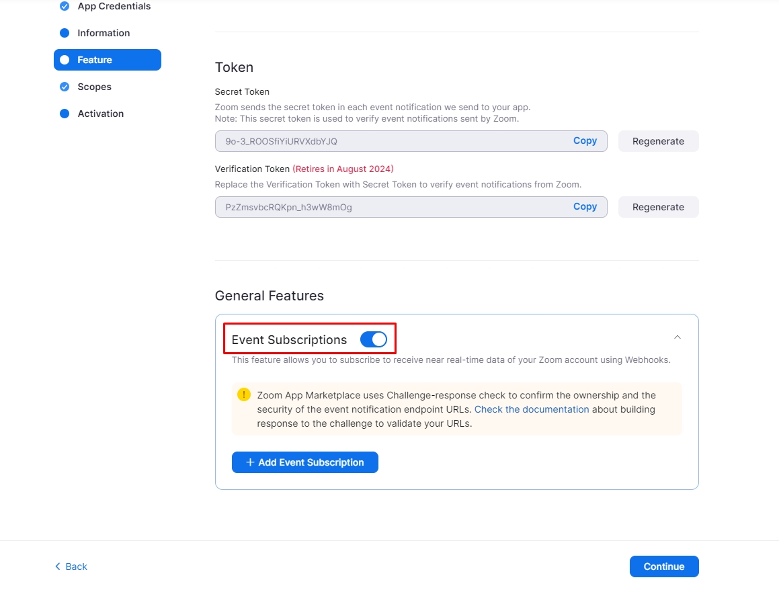Go back using the Back link text
This screenshot has height=590, width=779.
click(76, 566)
